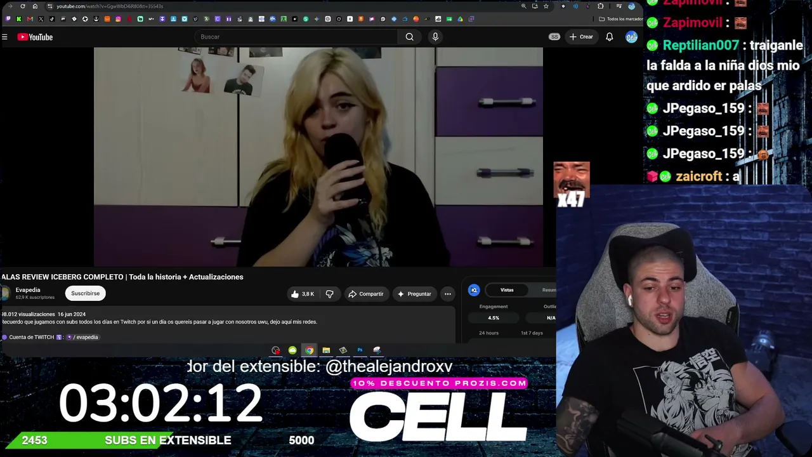Reload the page in the browser
Viewport: 812px width, 457px height.
23,6
